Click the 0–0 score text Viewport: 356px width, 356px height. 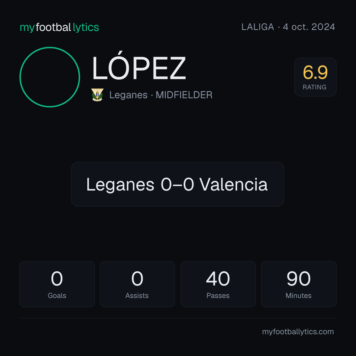click(177, 184)
